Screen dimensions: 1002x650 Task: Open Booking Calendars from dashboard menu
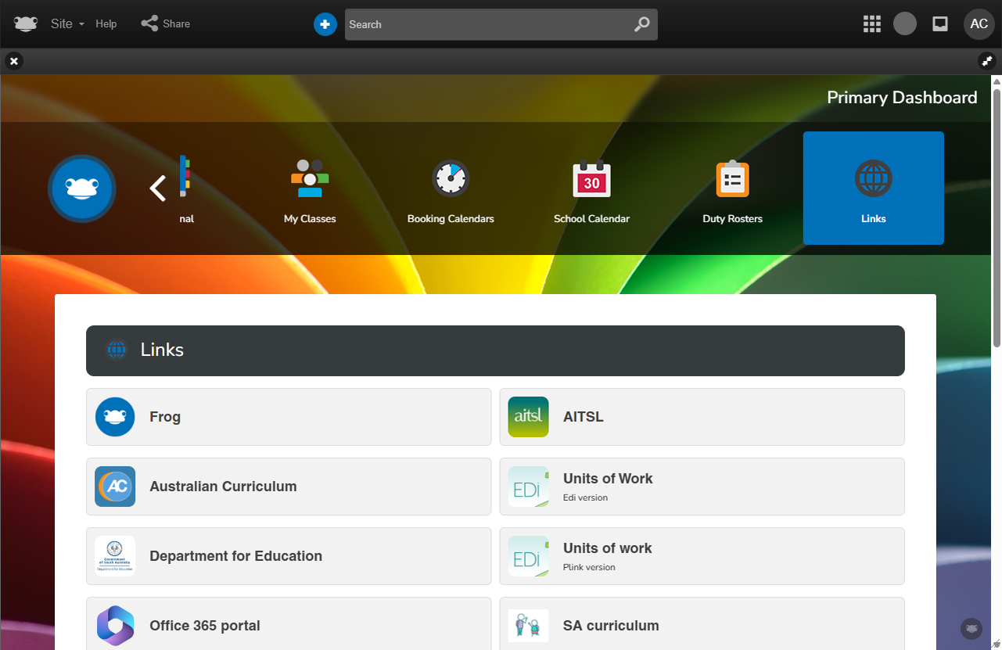click(x=451, y=189)
